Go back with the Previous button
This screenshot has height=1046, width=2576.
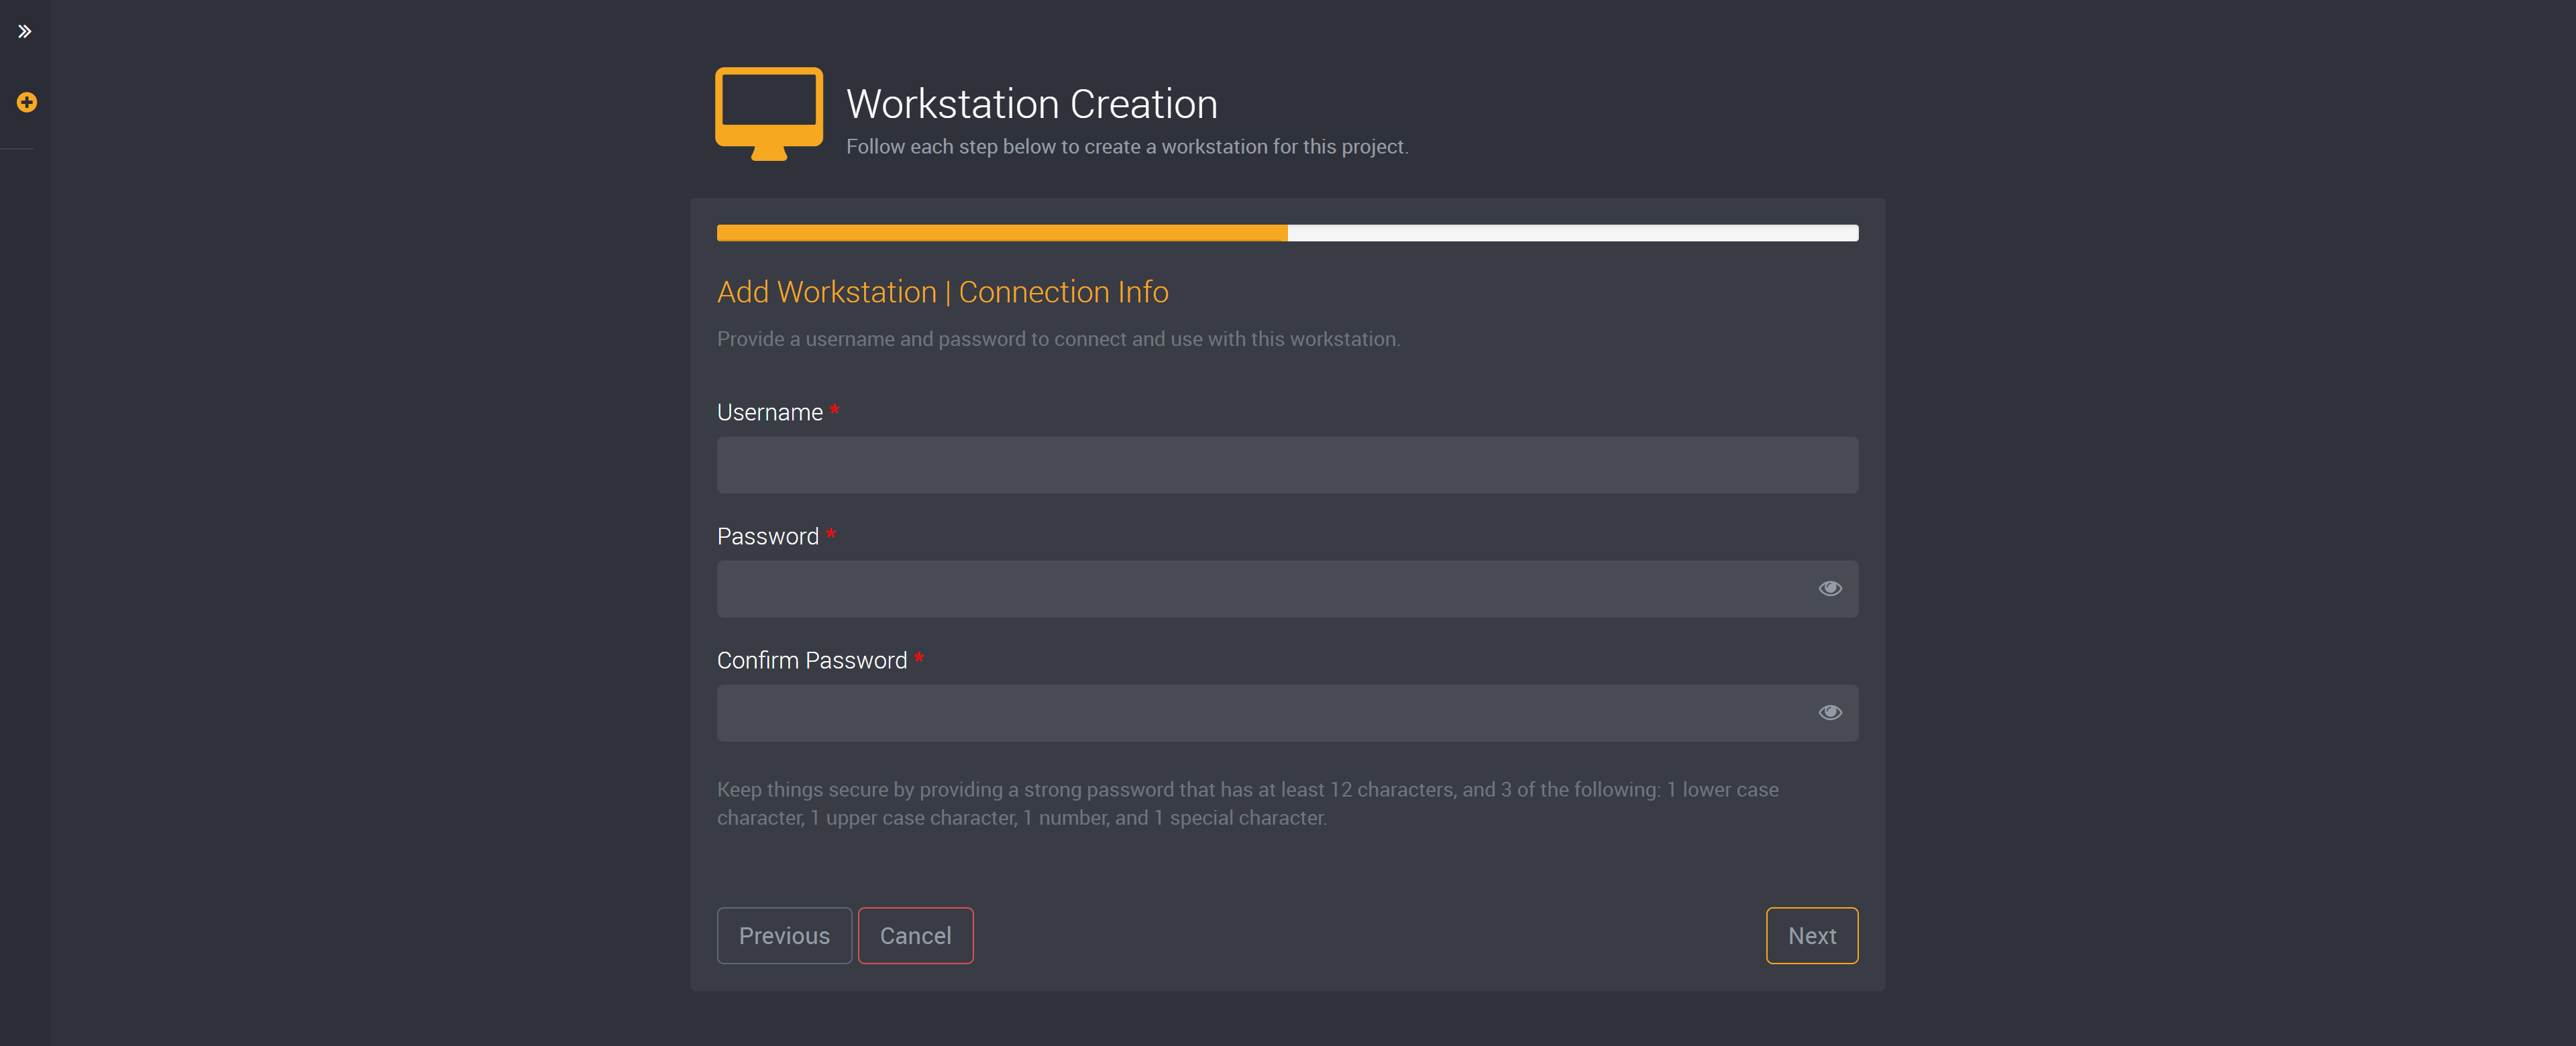coord(784,935)
